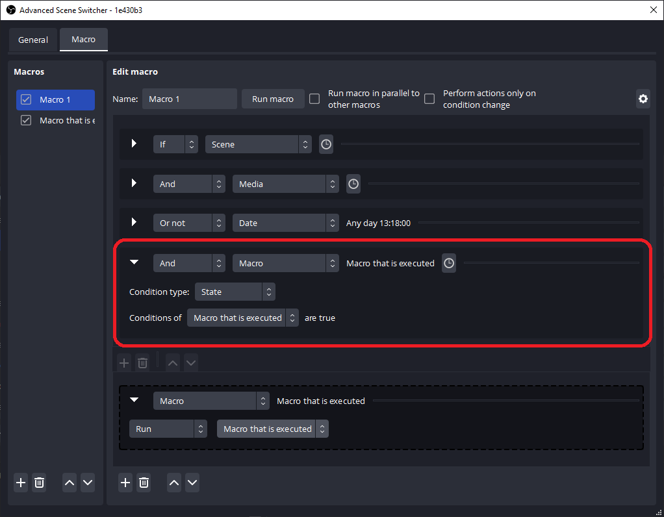Move the selected macro up with the arrow icon
The image size is (664, 517).
[69, 483]
